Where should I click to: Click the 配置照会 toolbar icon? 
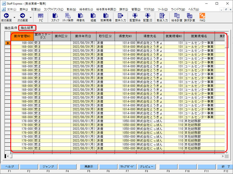pos(135,18)
